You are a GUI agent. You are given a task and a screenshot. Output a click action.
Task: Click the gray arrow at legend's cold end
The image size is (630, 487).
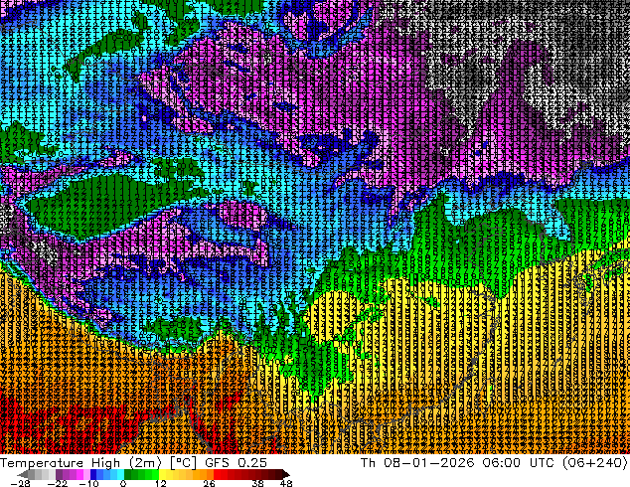click(x=22, y=474)
